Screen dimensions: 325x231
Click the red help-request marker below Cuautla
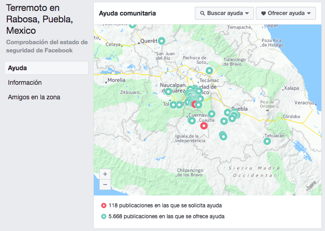coord(204,126)
